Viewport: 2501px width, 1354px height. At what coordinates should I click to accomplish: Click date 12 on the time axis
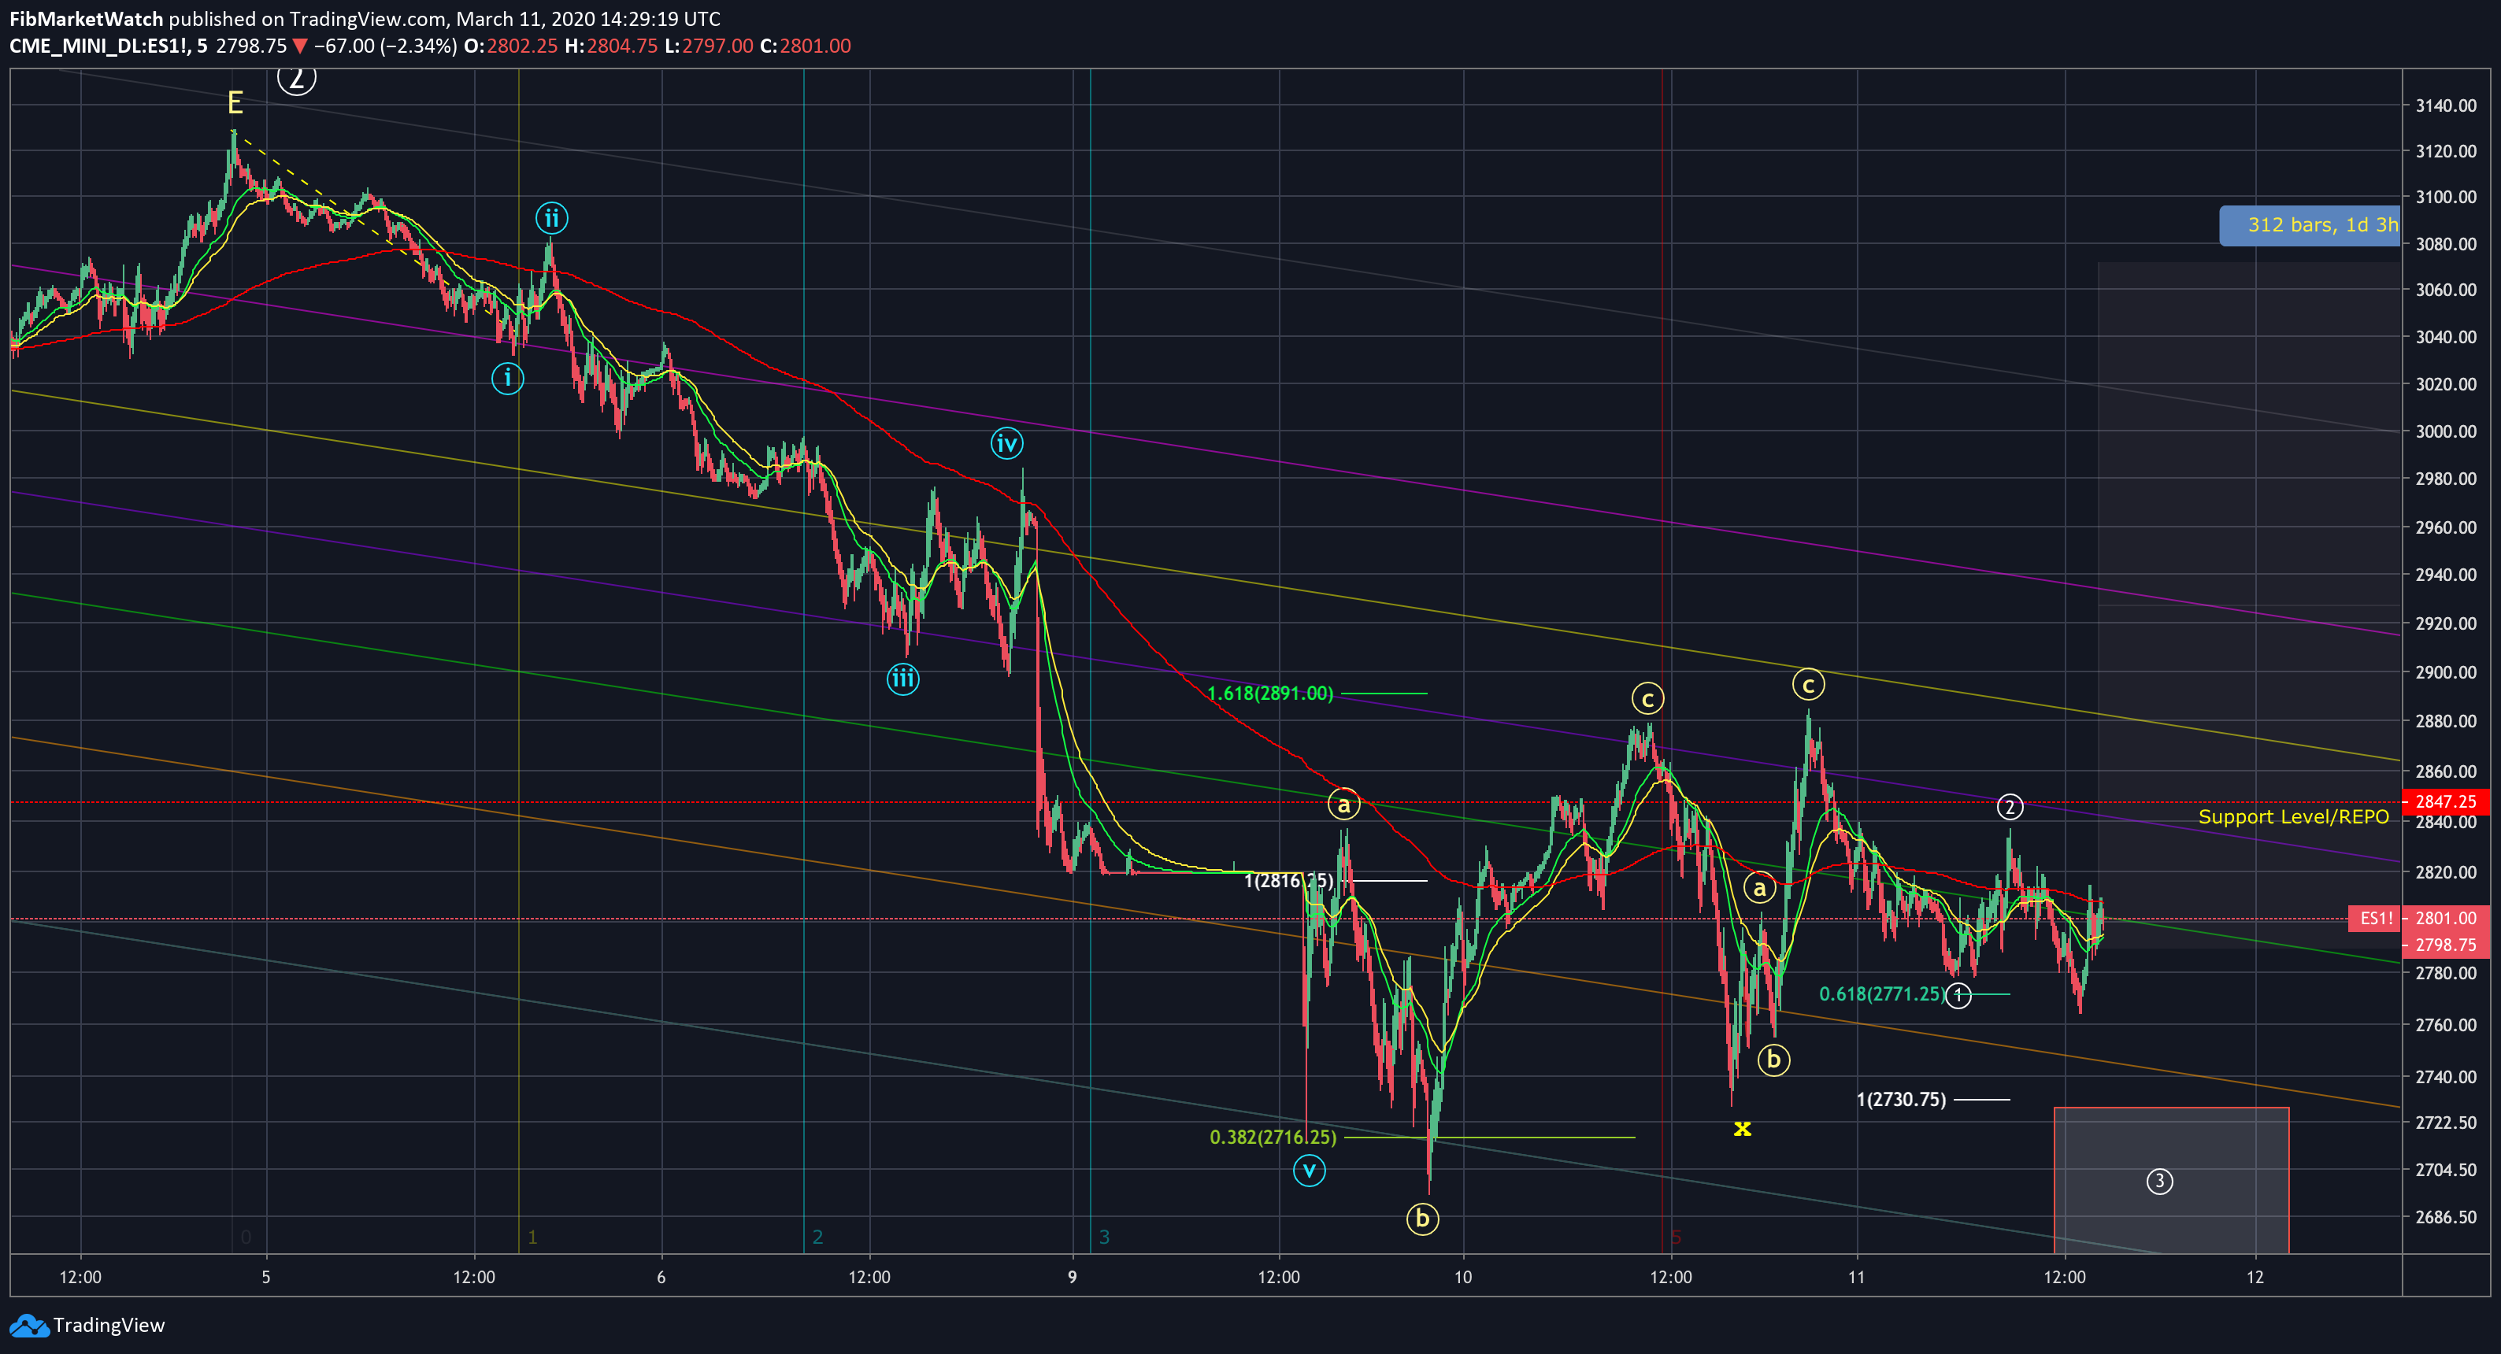pos(2255,1276)
